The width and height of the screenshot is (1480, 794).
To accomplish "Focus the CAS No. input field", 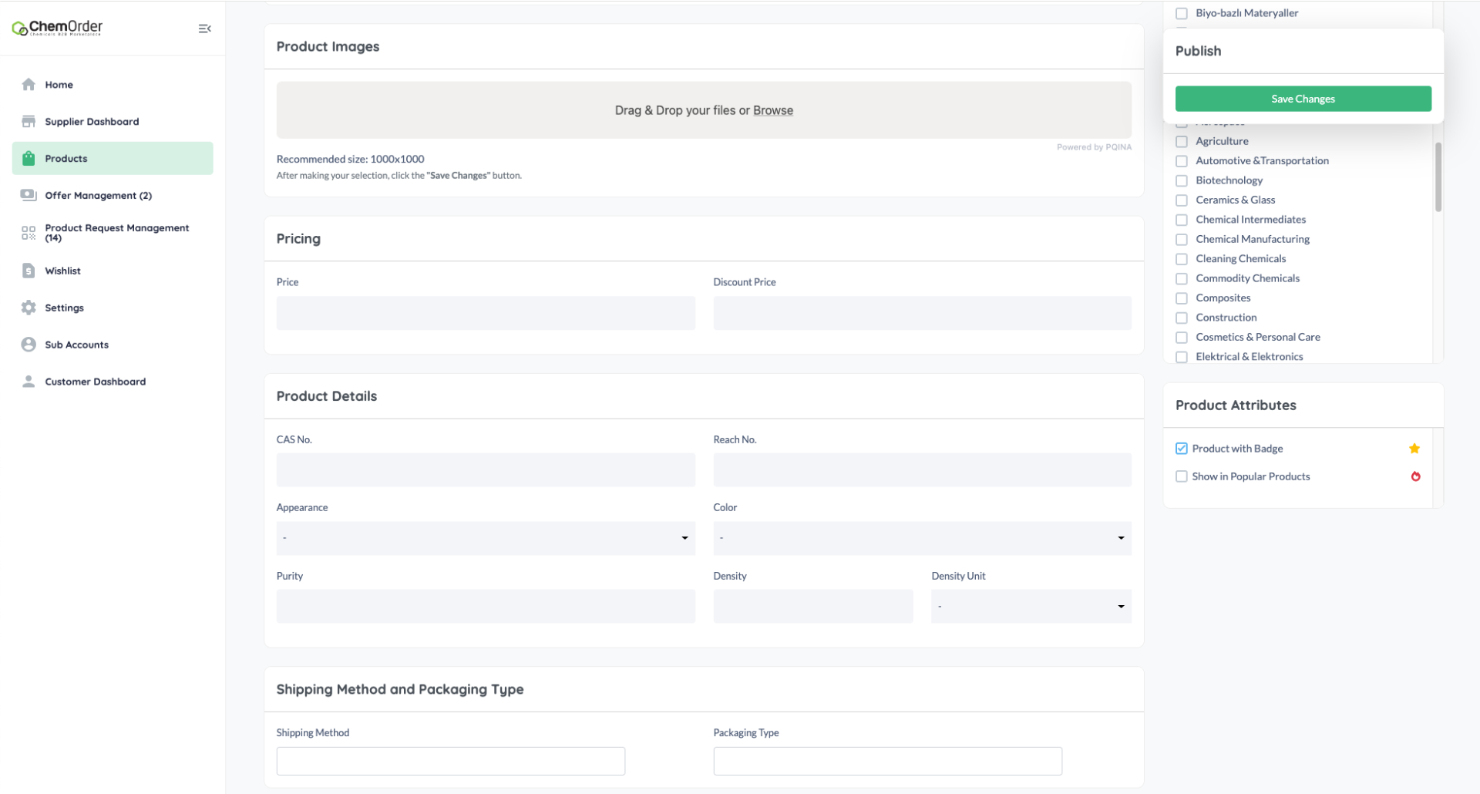I will [x=485, y=469].
